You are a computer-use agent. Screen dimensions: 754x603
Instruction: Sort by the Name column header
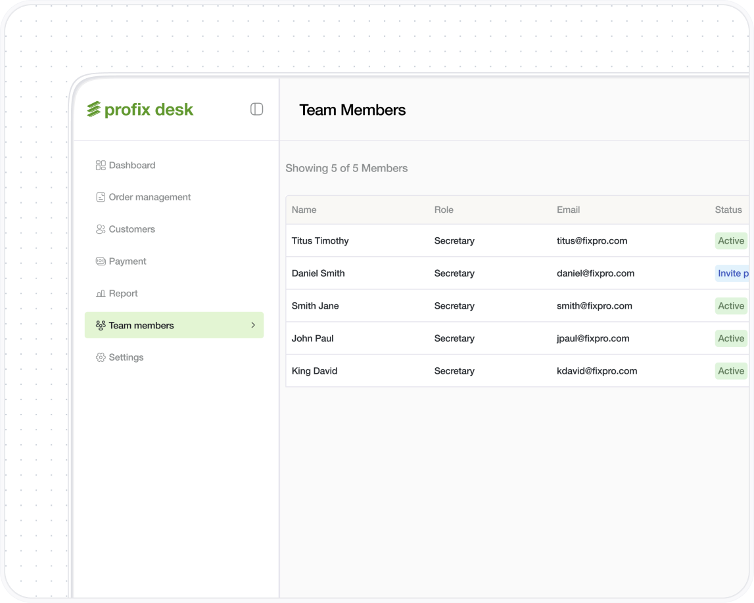point(304,210)
